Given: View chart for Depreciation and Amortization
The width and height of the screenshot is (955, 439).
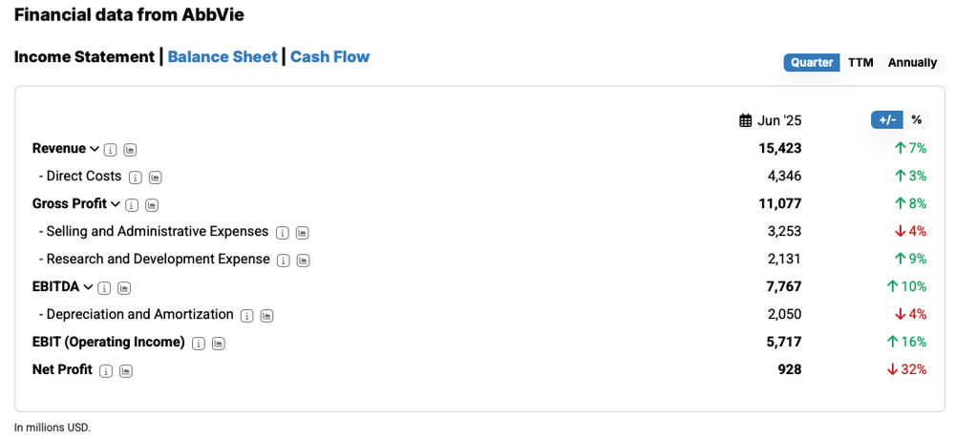Looking at the screenshot, I should point(266,315).
